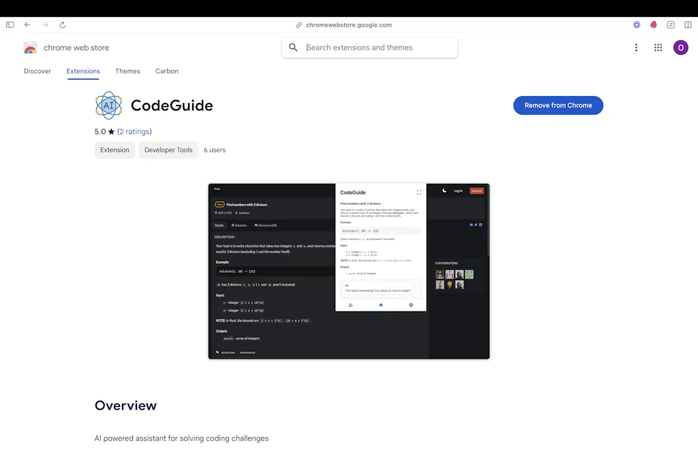The height and width of the screenshot is (454, 698).
Task: Click the Remove from Chrome button
Action: 558,105
